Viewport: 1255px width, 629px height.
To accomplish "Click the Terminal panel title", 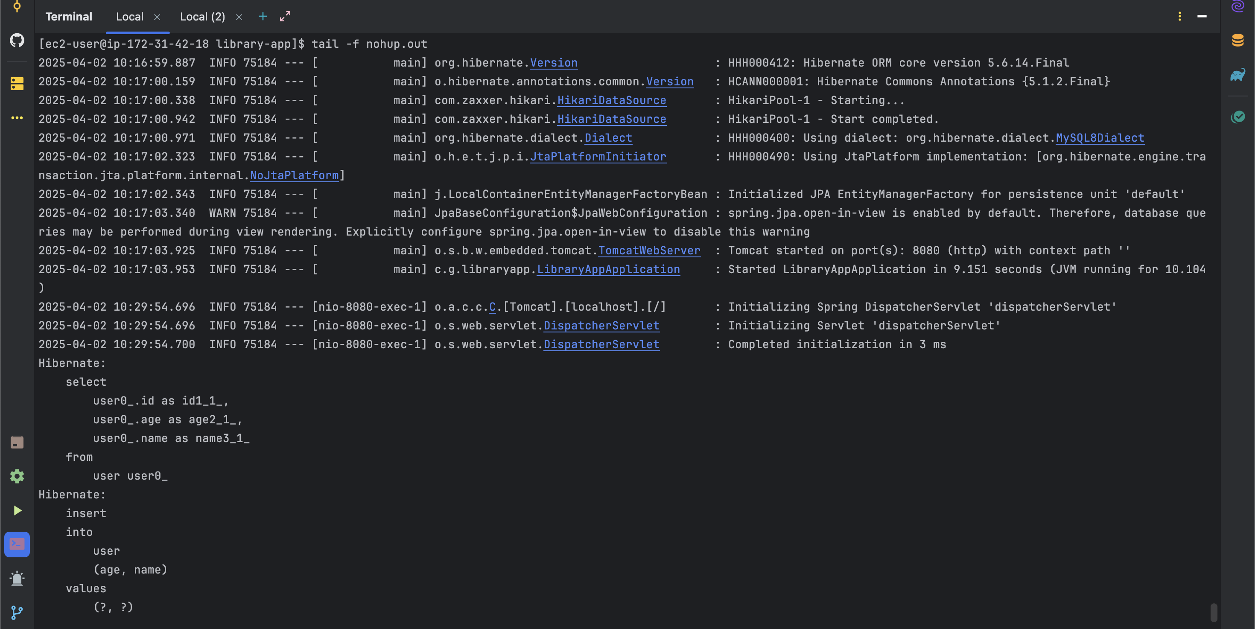I will [69, 17].
